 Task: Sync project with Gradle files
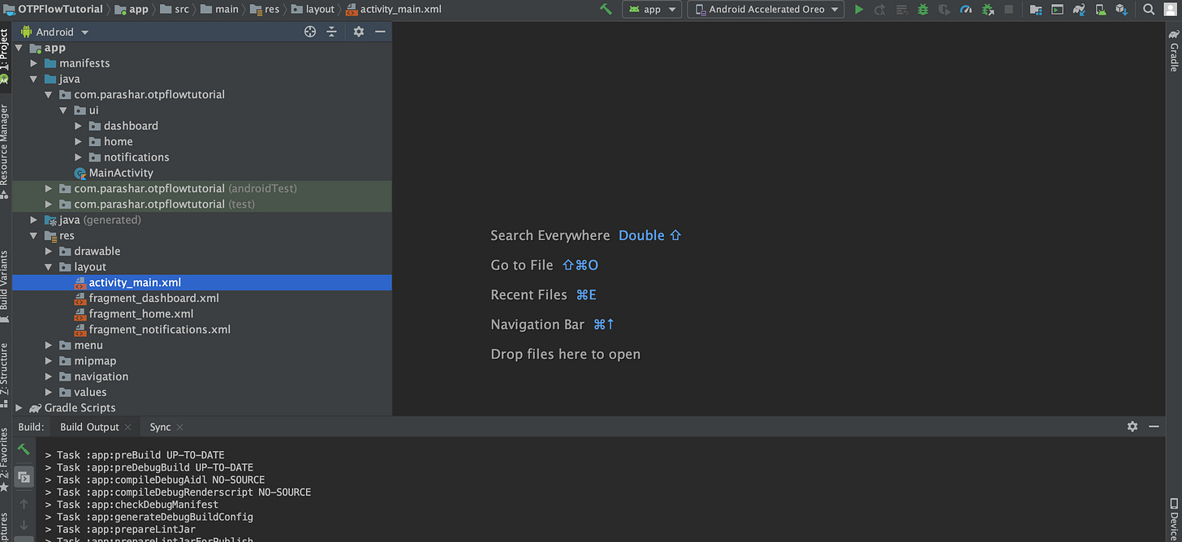pos(1080,9)
